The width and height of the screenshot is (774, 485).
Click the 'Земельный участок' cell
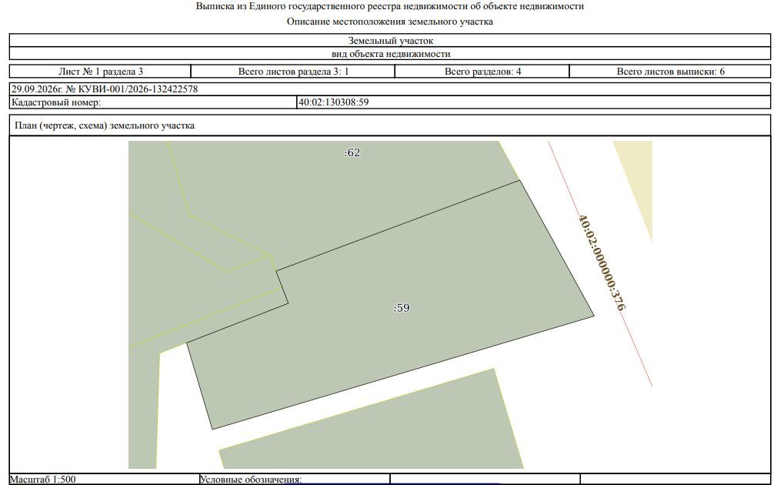pos(390,41)
